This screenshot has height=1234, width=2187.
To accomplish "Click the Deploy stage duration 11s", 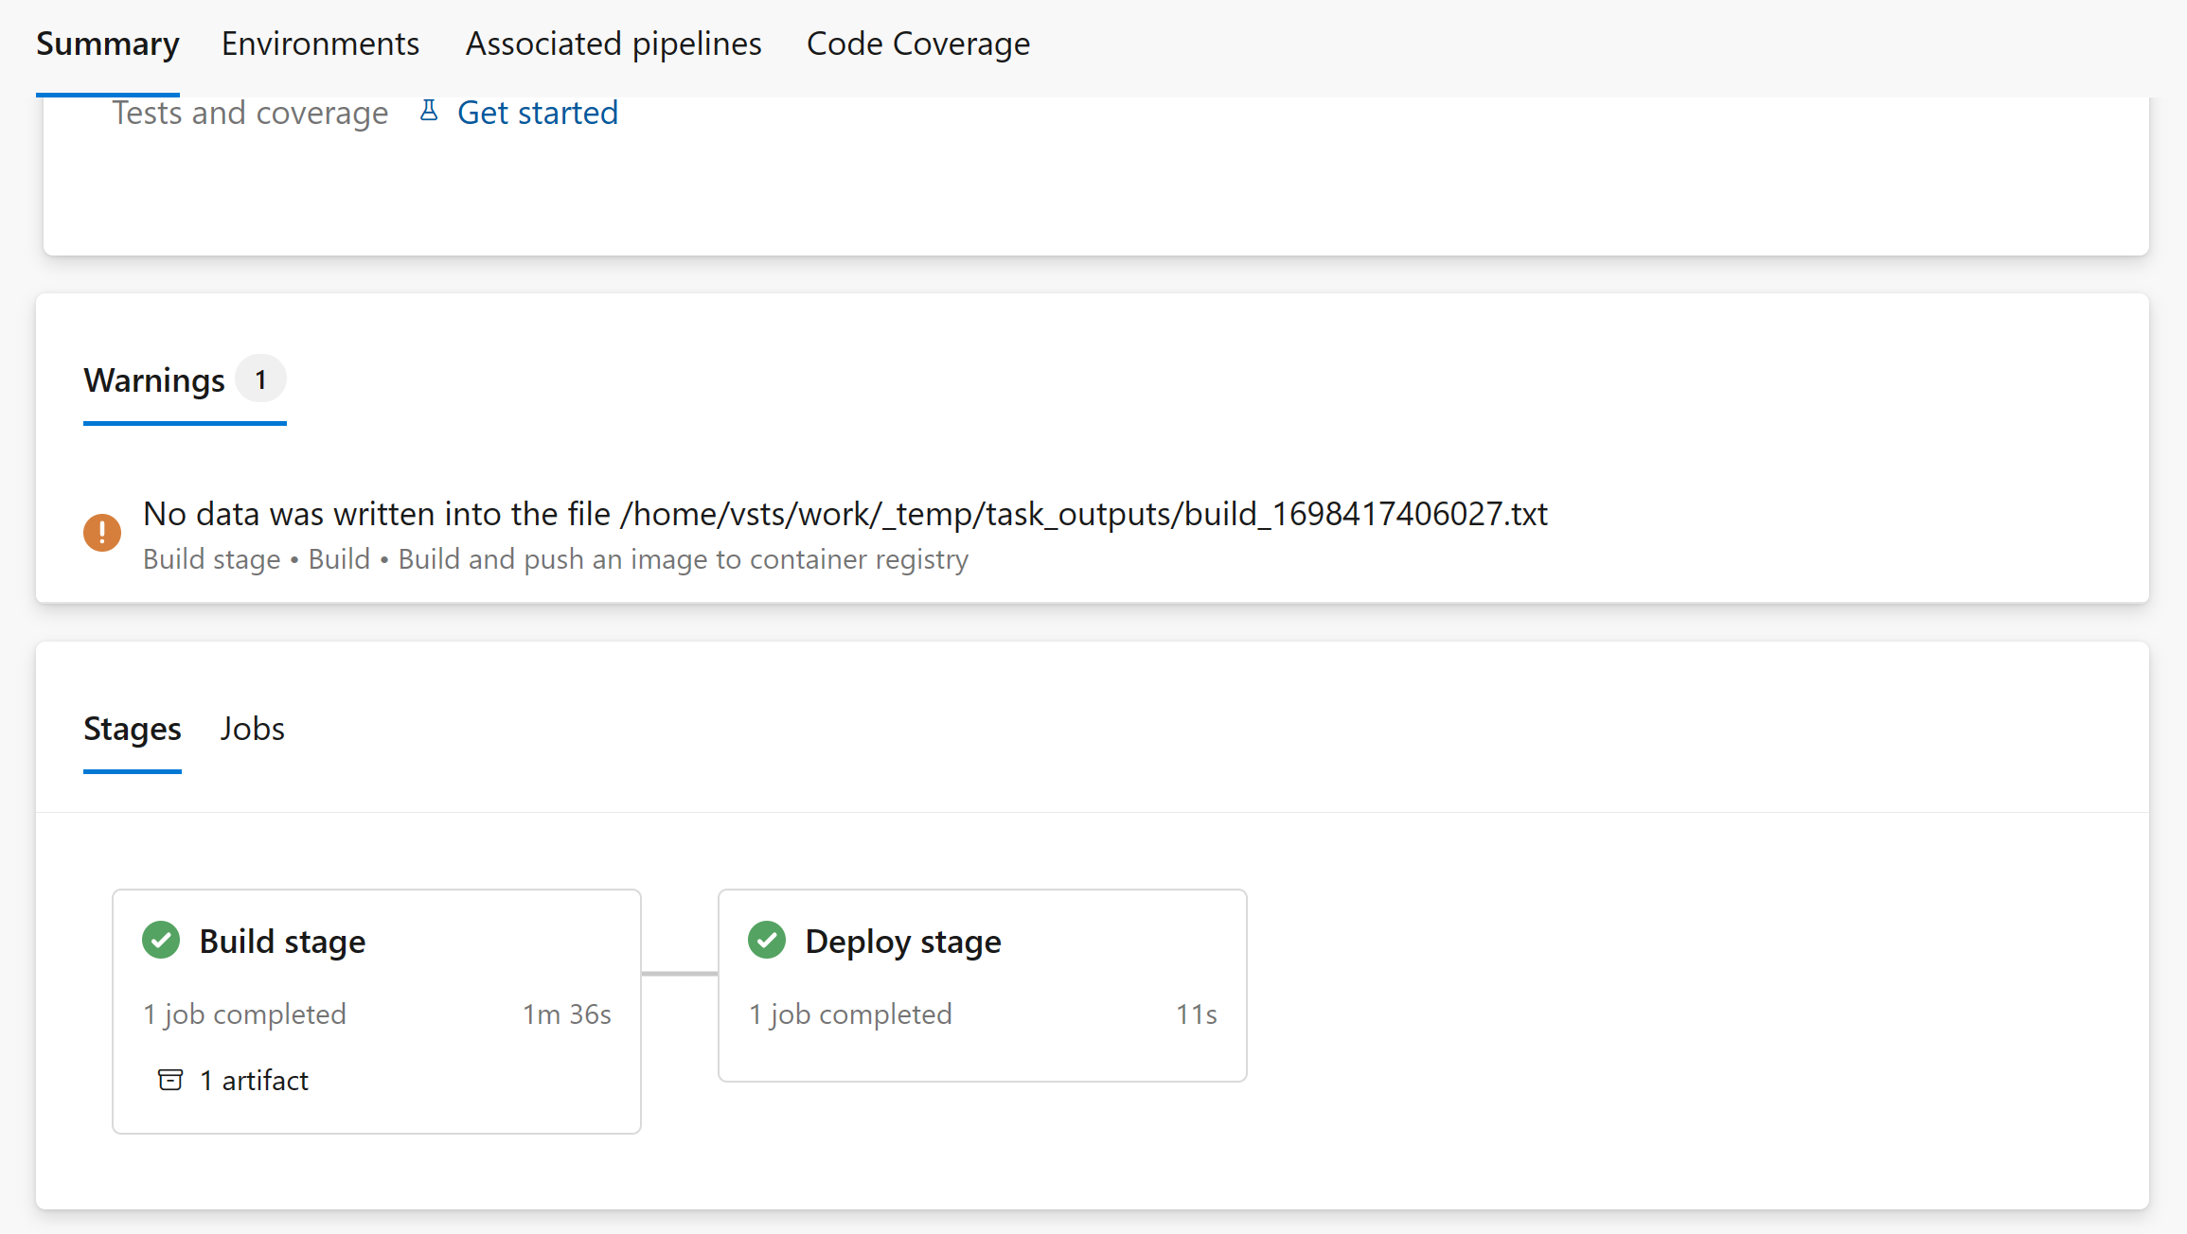I will pos(1196,1014).
